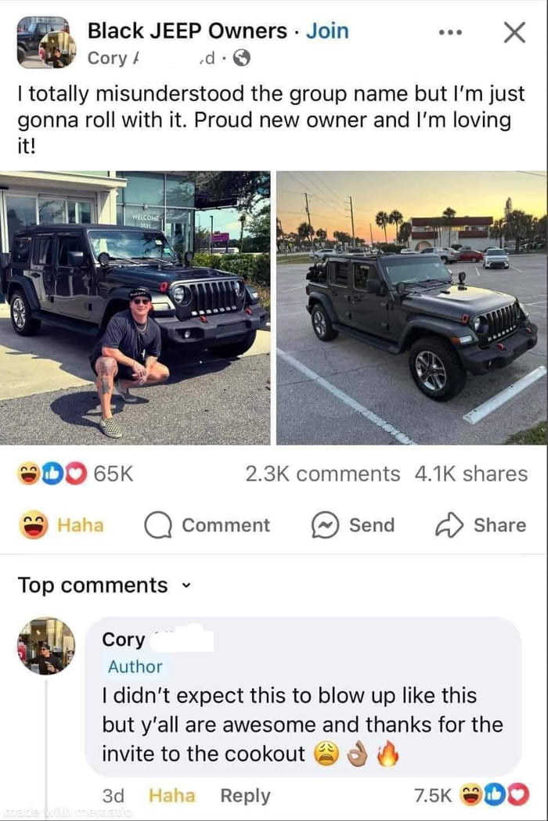The height and width of the screenshot is (821, 548).
Task: Close the post with the X icon
Action: coord(514,32)
